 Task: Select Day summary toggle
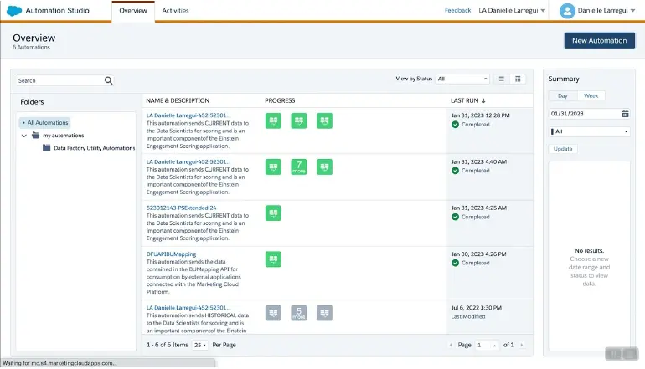[562, 95]
